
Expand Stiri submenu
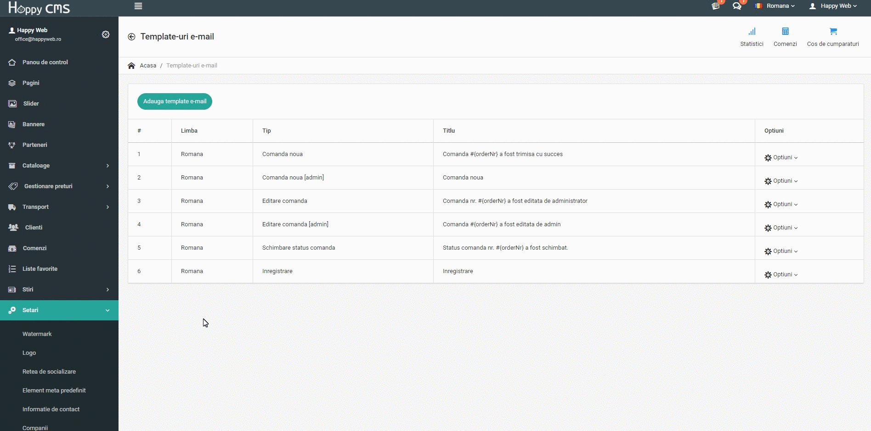(x=59, y=290)
